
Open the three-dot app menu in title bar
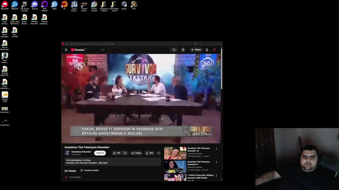[201, 44]
